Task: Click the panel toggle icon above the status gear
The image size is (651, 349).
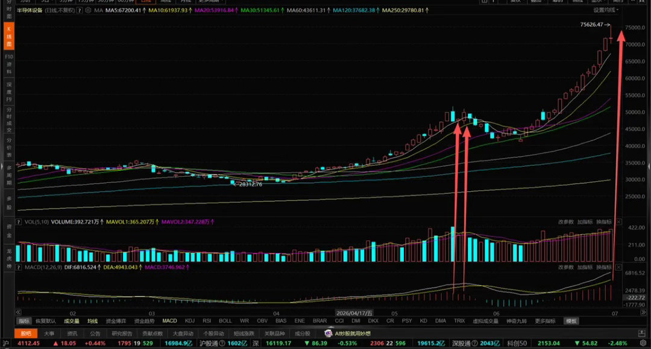Action: [642, 333]
